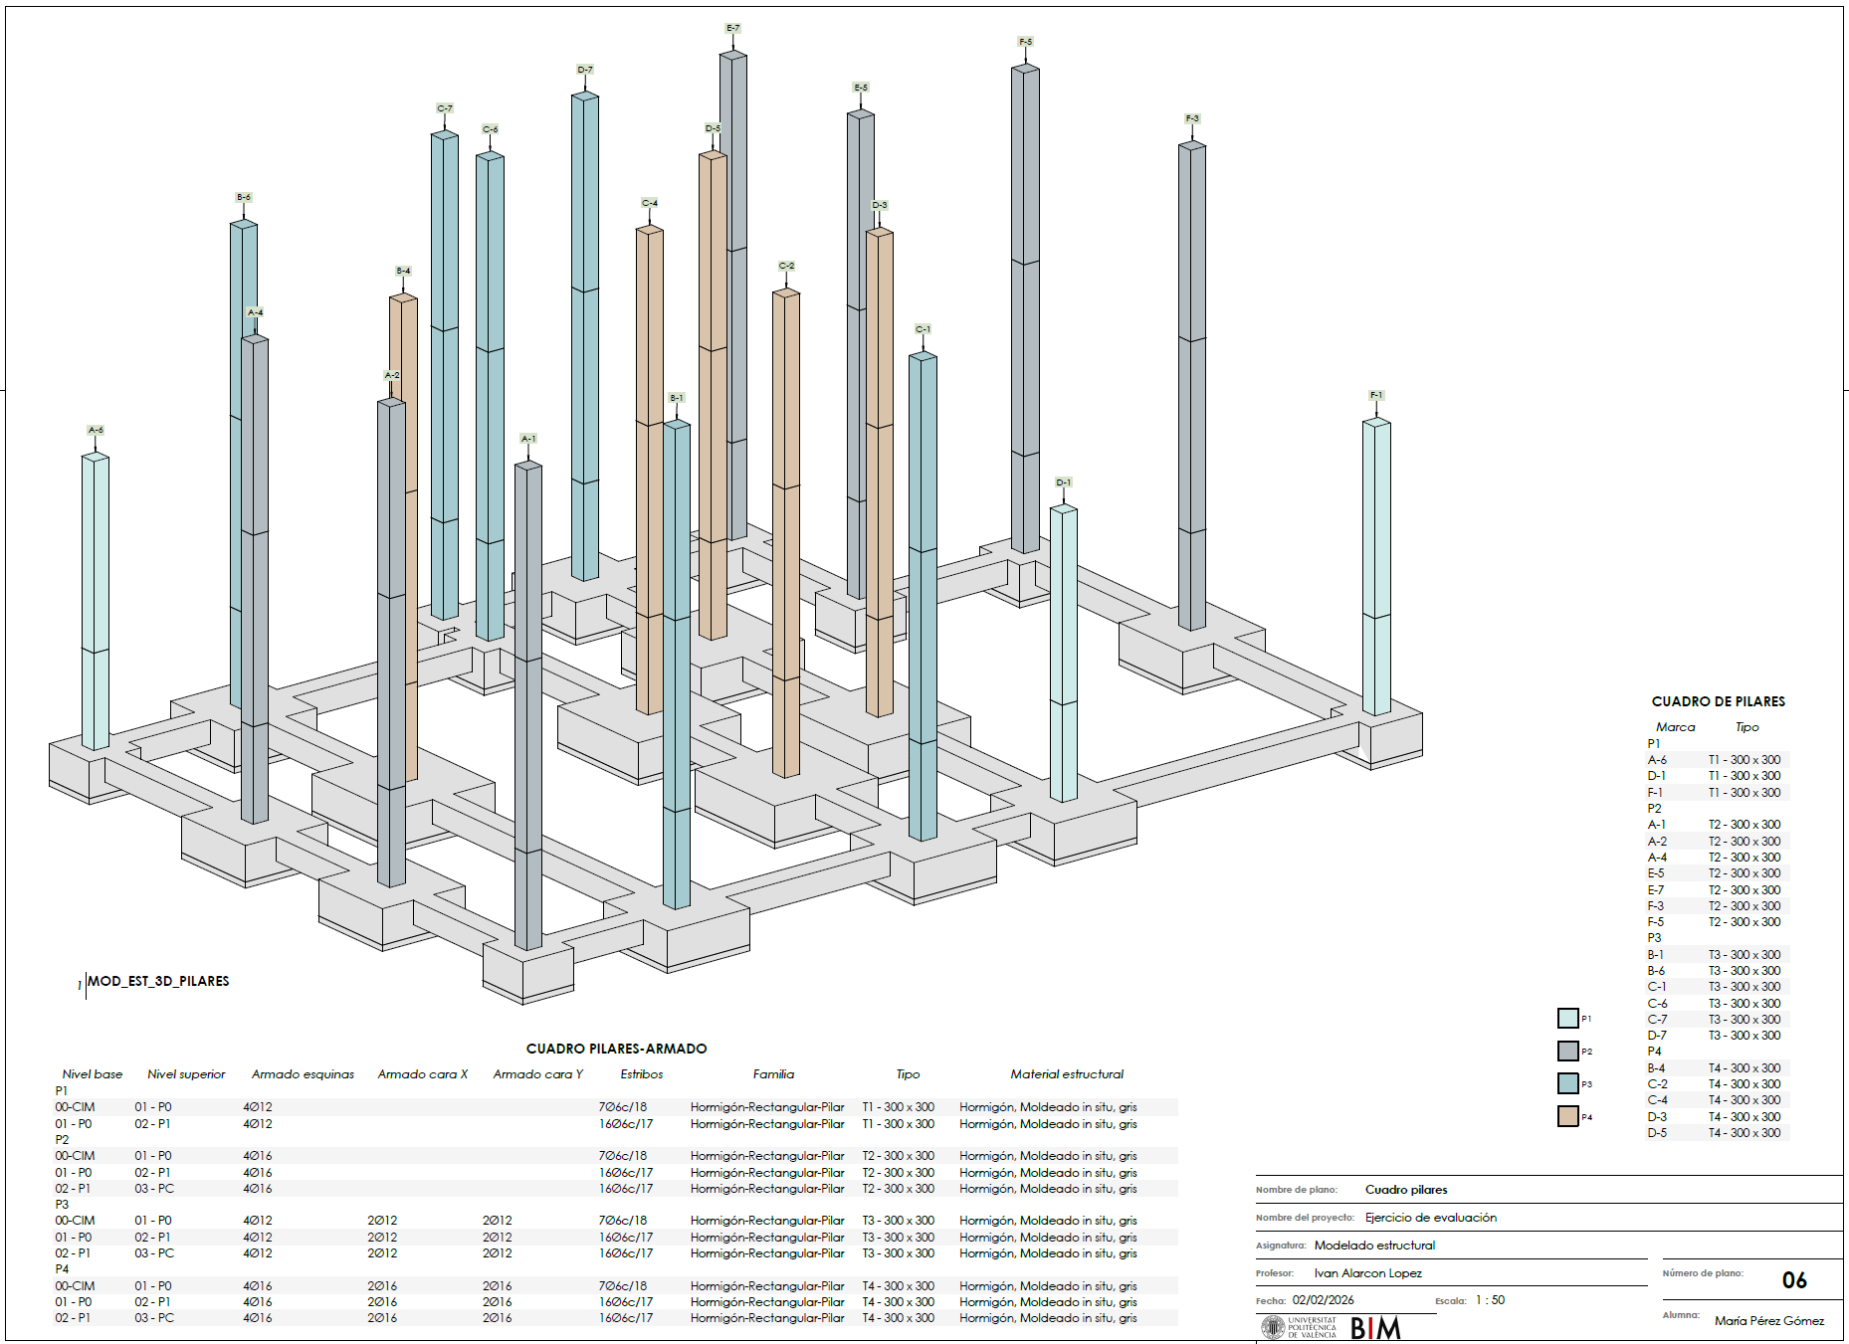This screenshot has height=1344, width=1849.
Task: Select the B-4 column tag in 3D view
Action: [x=403, y=271]
